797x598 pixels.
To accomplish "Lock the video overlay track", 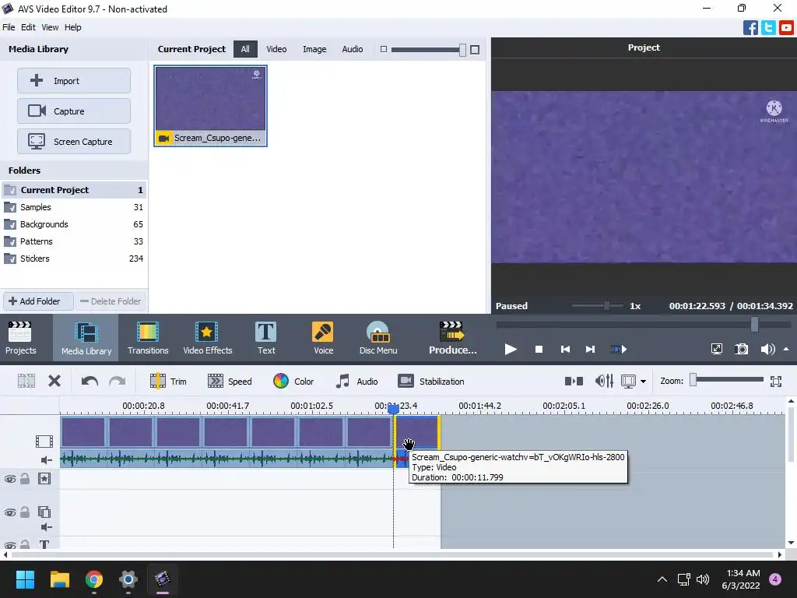I will tap(24, 512).
